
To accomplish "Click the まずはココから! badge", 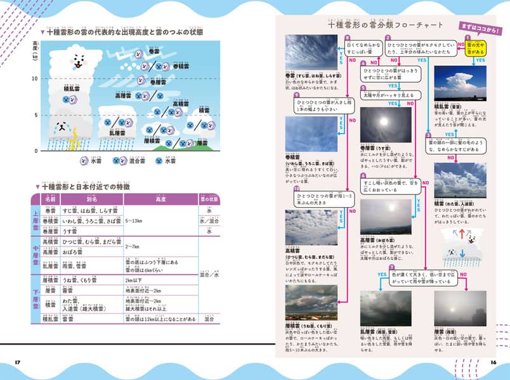I will pos(480,29).
